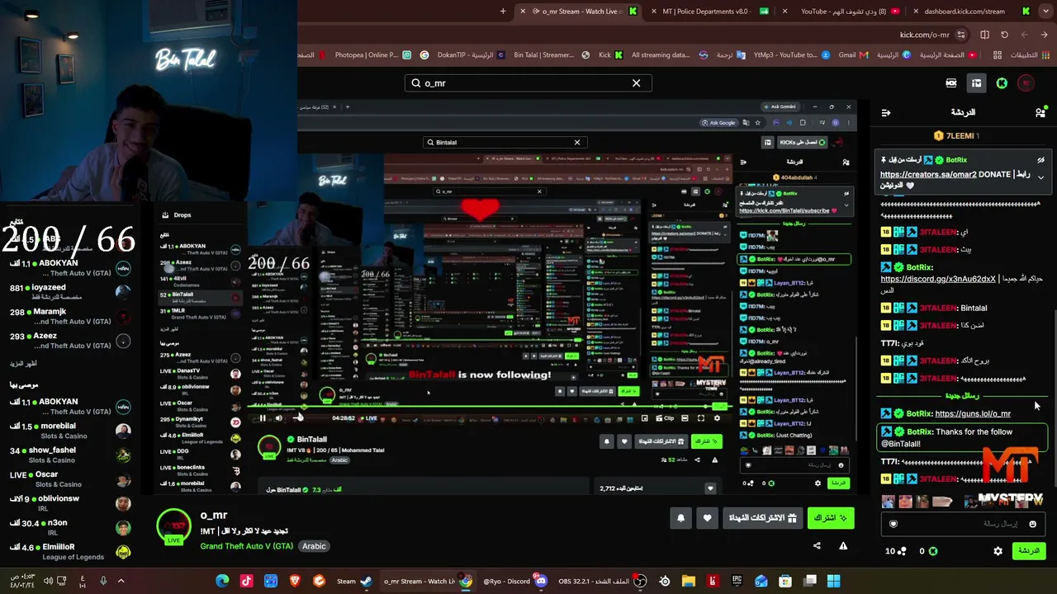Open the gift subscriptions button
1057x594 pixels.
(x=765, y=518)
